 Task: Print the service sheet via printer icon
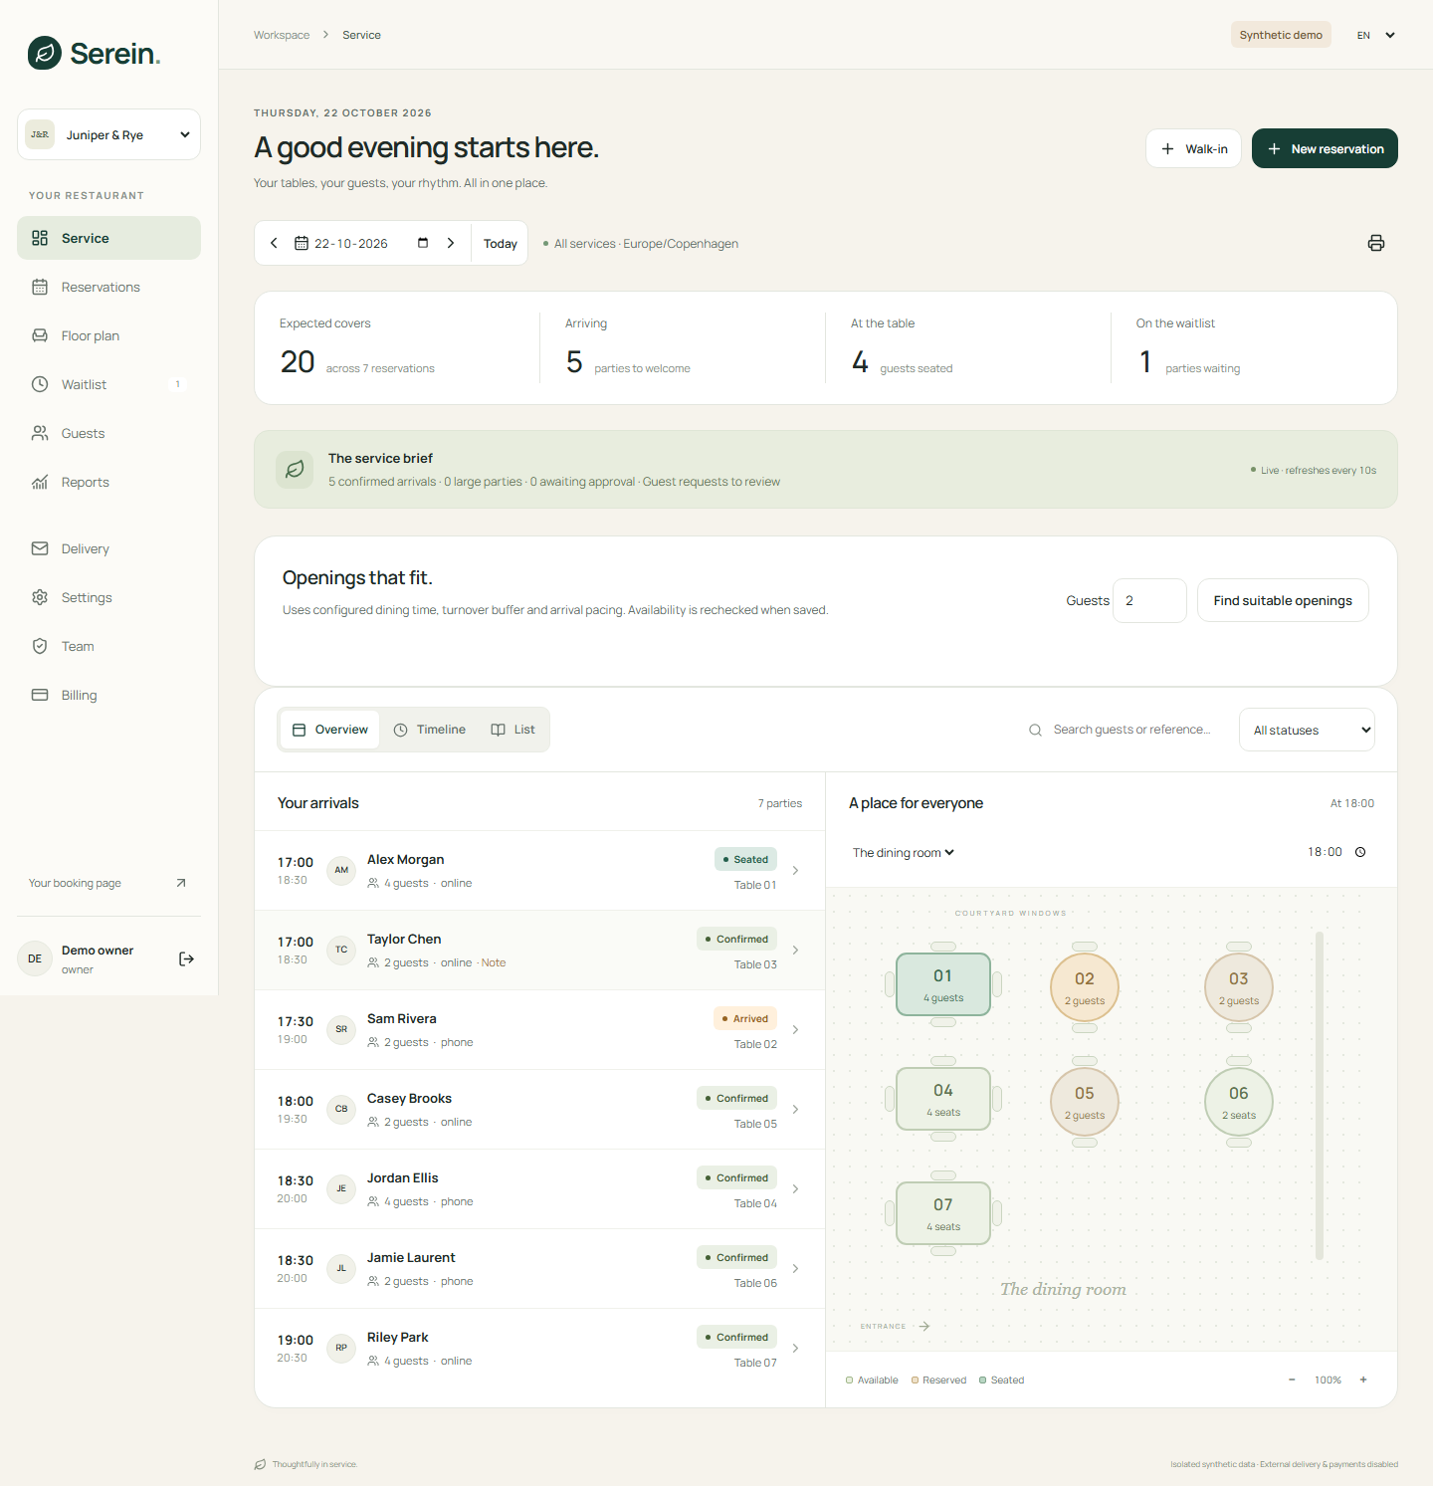(x=1376, y=243)
